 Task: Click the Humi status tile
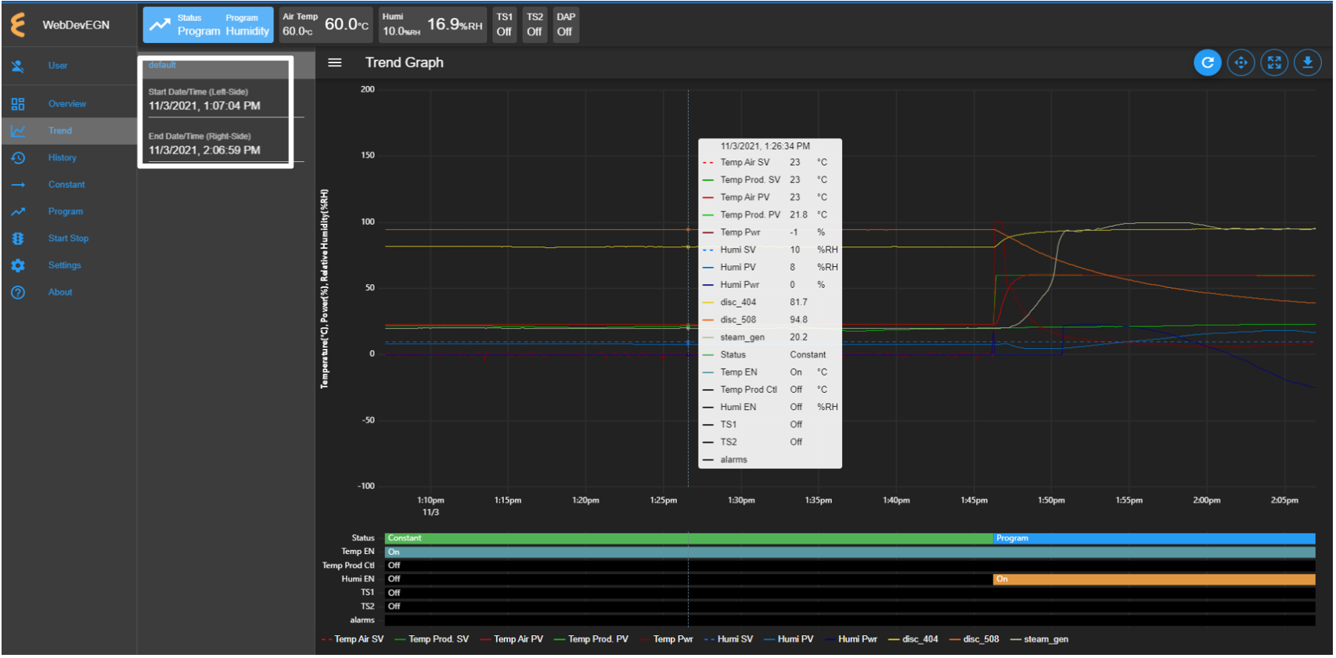[433, 24]
